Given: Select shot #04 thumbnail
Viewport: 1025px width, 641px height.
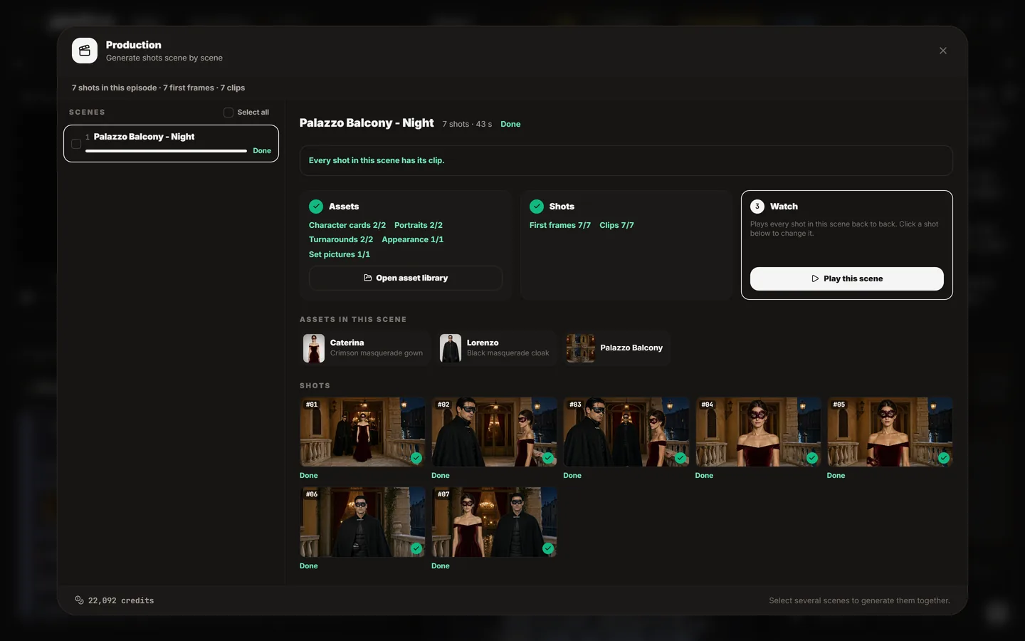Looking at the screenshot, I should pyautogui.click(x=758, y=432).
